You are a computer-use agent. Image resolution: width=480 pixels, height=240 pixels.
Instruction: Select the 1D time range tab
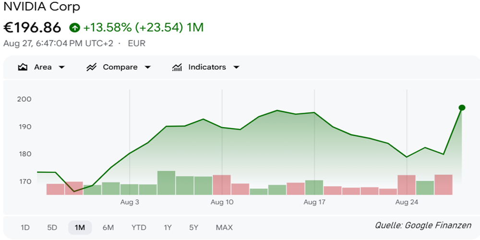click(25, 228)
